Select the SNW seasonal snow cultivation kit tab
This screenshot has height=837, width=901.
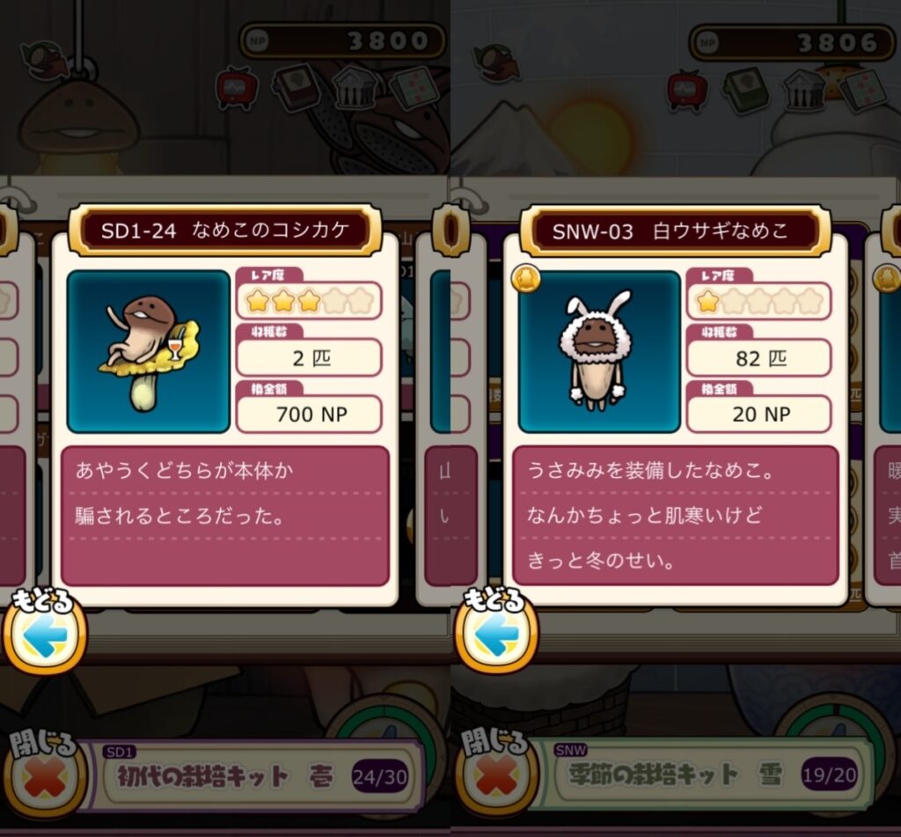(x=707, y=774)
